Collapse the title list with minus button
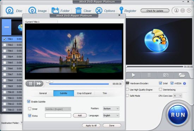Image resolution: width=194 pixels, height=131 pixels. point(7,27)
